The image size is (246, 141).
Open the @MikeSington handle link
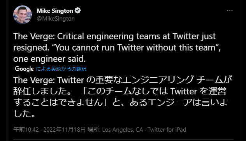pos(56,19)
